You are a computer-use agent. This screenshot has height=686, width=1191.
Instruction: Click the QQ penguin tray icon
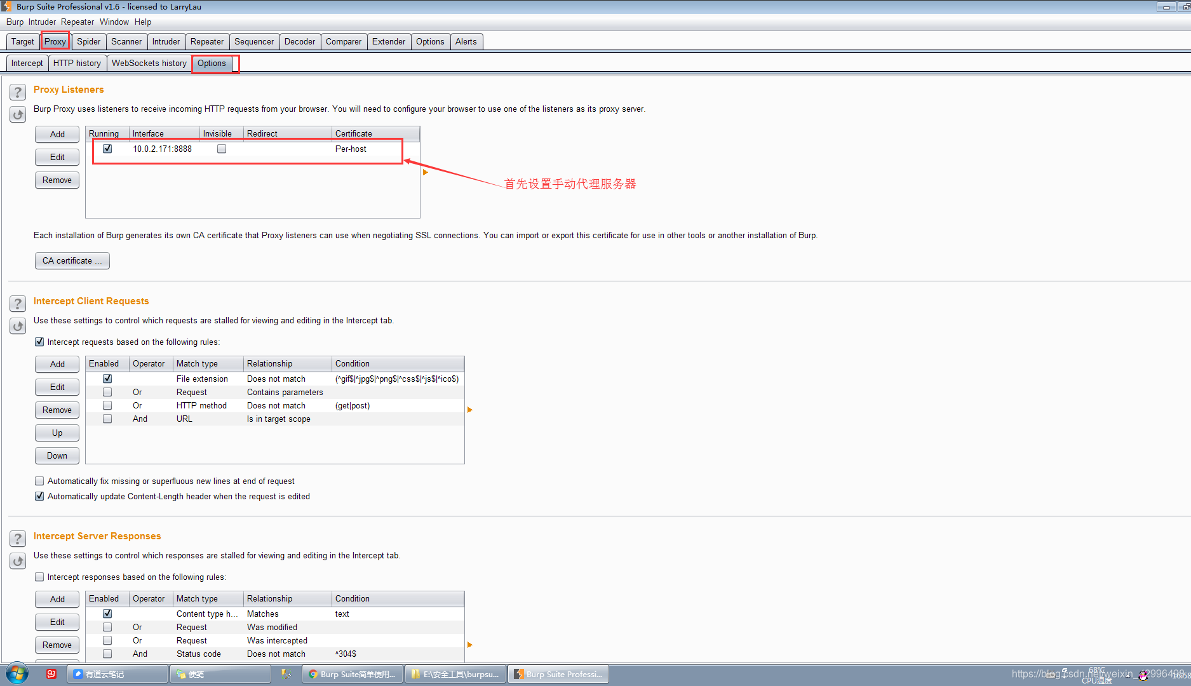1143,675
